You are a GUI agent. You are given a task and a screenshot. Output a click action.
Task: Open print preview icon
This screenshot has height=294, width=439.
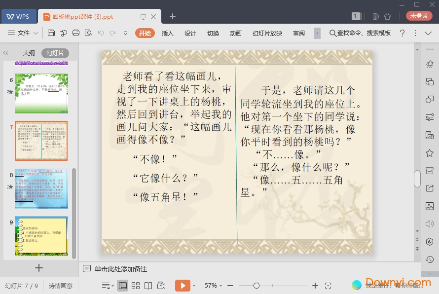click(x=88, y=33)
